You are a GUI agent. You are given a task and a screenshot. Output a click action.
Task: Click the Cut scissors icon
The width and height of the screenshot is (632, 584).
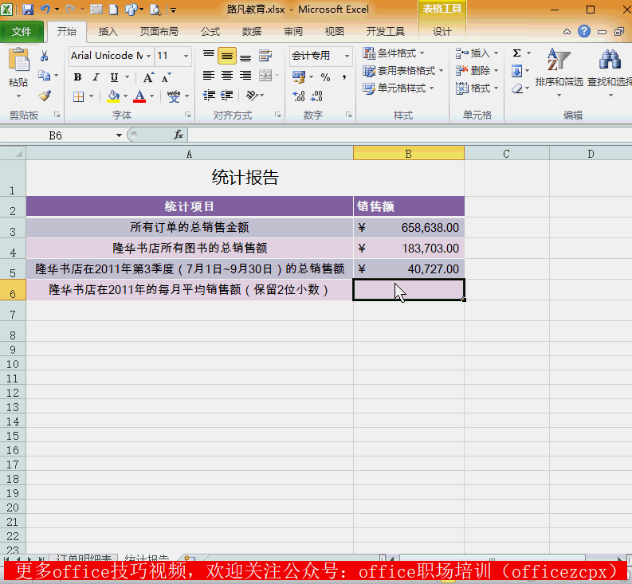pos(44,56)
